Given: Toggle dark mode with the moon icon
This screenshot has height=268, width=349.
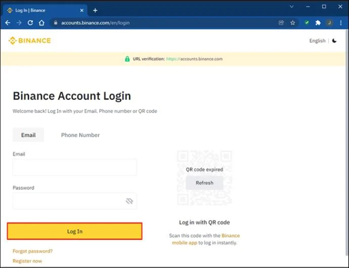Looking at the screenshot, I should pos(334,41).
